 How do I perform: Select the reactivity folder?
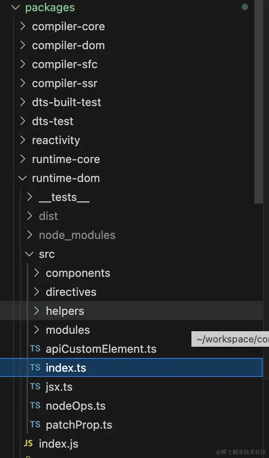point(56,140)
